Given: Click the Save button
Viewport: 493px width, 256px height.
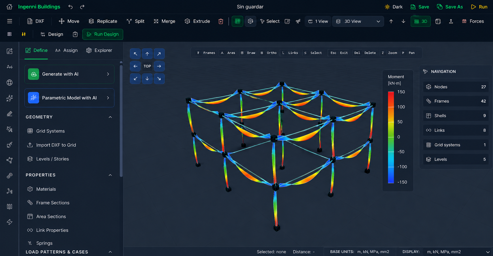Looking at the screenshot, I should coord(420,7).
